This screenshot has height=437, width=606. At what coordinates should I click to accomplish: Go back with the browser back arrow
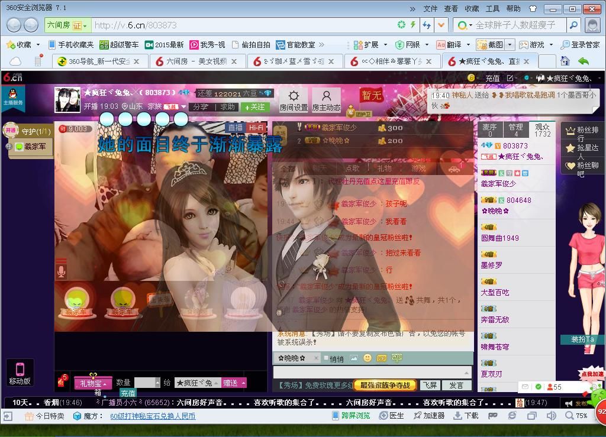[14, 25]
